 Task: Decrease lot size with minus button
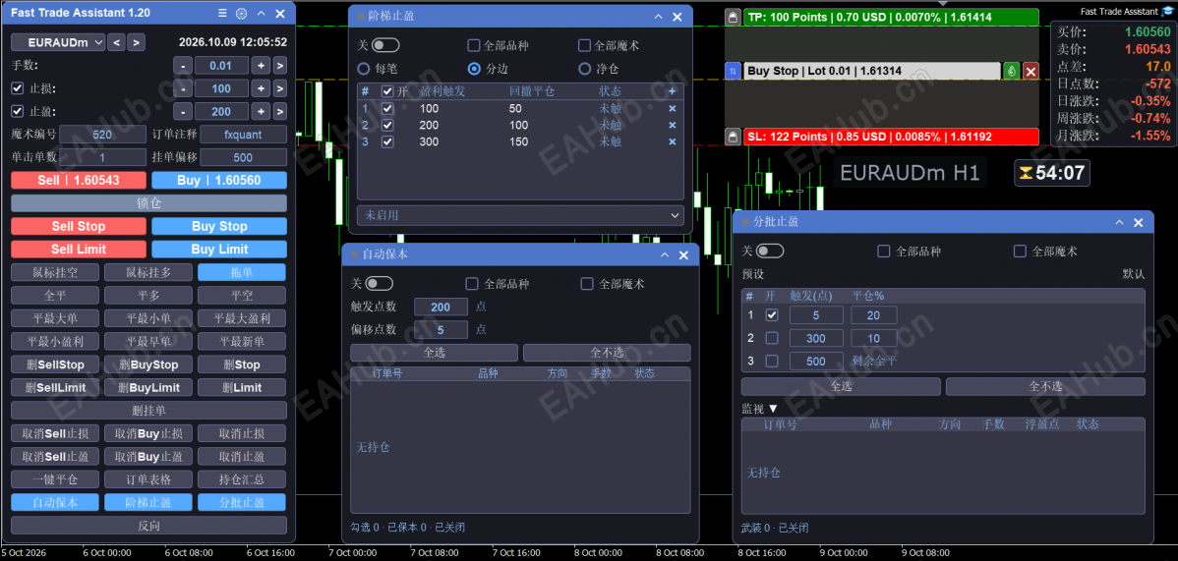point(183,66)
